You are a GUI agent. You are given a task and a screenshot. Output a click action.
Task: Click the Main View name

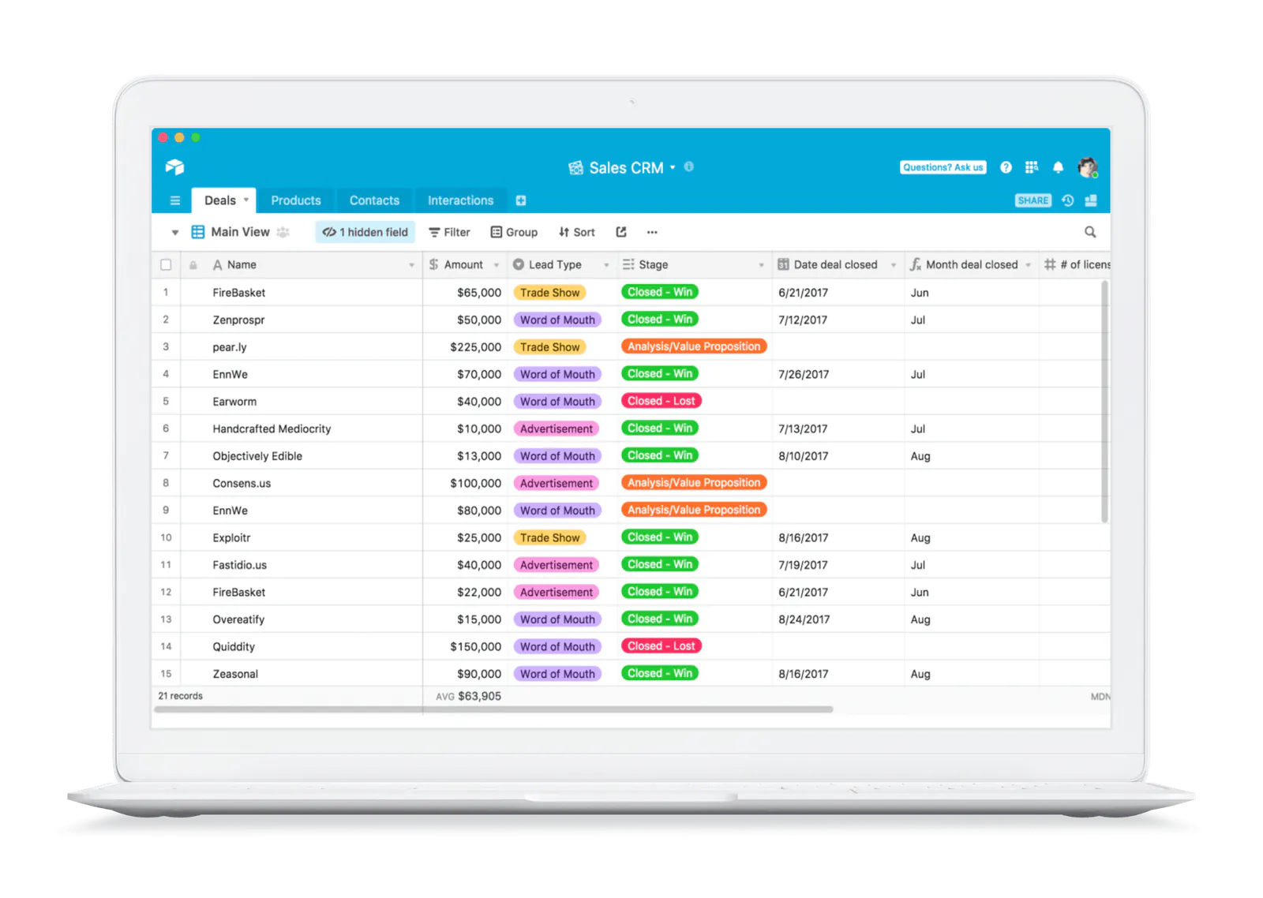tap(240, 232)
